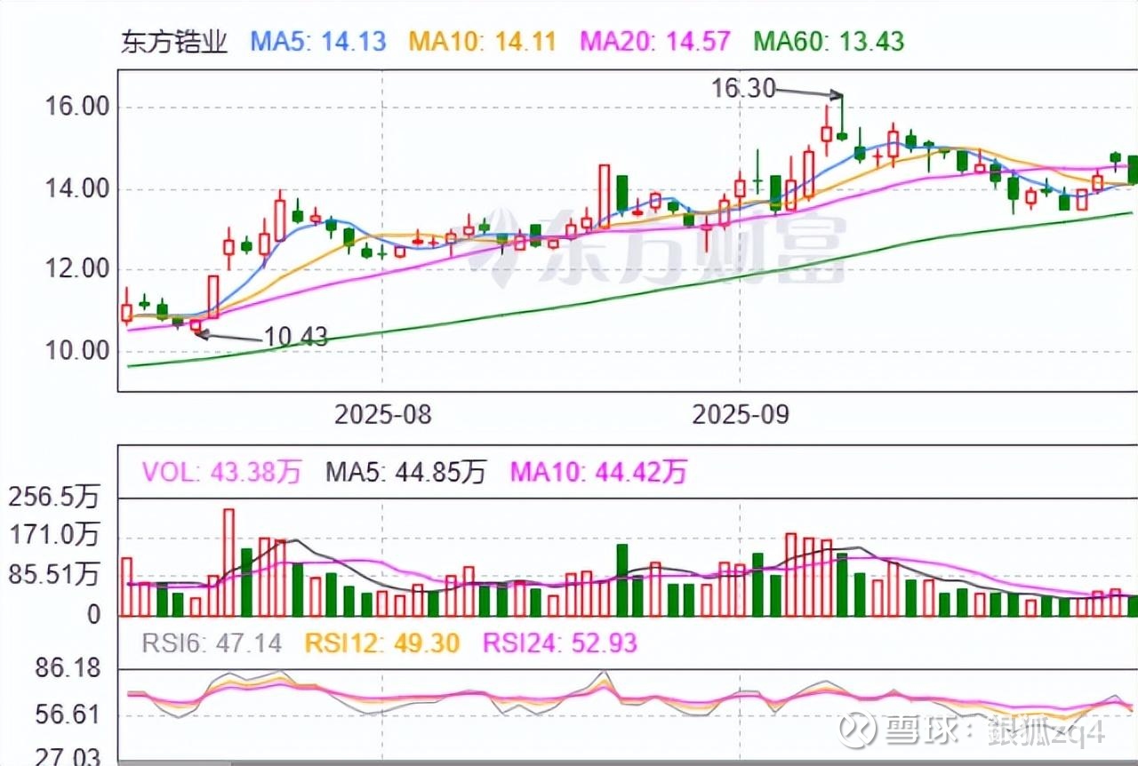Image resolution: width=1138 pixels, height=766 pixels.
Task: Select the MA20: 14.57 indicator label
Action: [x=656, y=41]
